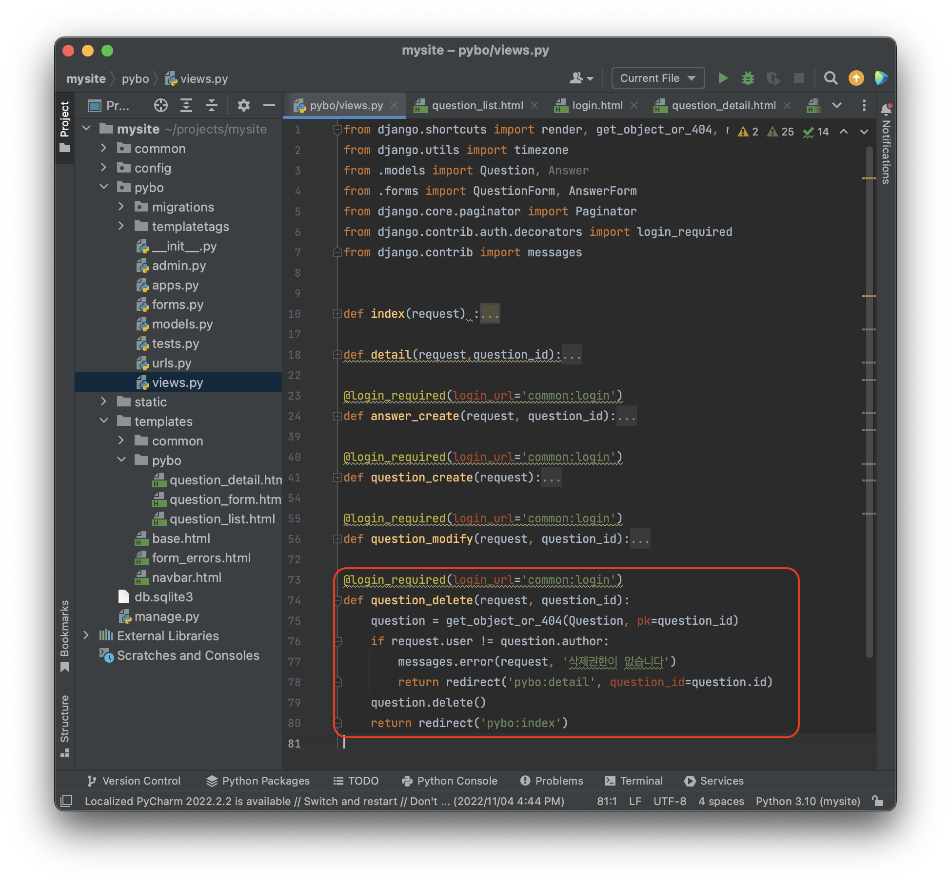The height and width of the screenshot is (883, 951).
Task: Open models.py in project tree
Action: pyautogui.click(x=182, y=324)
